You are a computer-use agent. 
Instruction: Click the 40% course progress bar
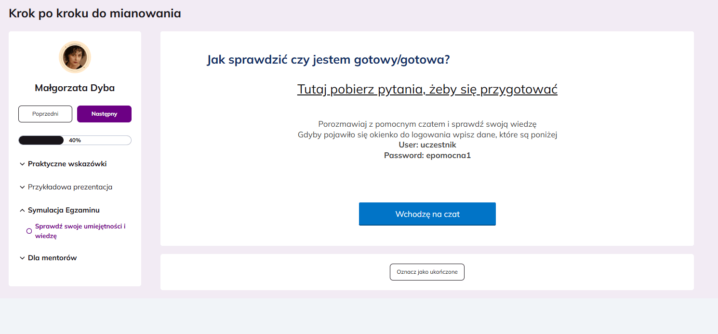click(x=75, y=140)
